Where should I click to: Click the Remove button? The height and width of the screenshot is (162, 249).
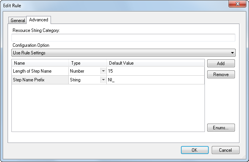pyautogui.click(x=221, y=75)
